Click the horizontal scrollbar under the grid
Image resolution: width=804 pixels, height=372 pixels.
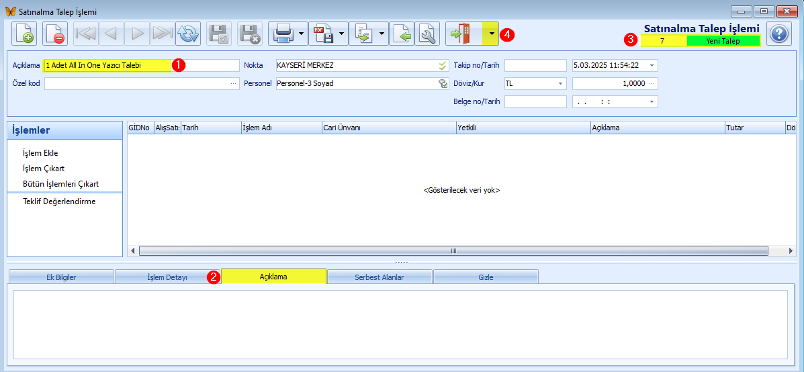[453, 251]
